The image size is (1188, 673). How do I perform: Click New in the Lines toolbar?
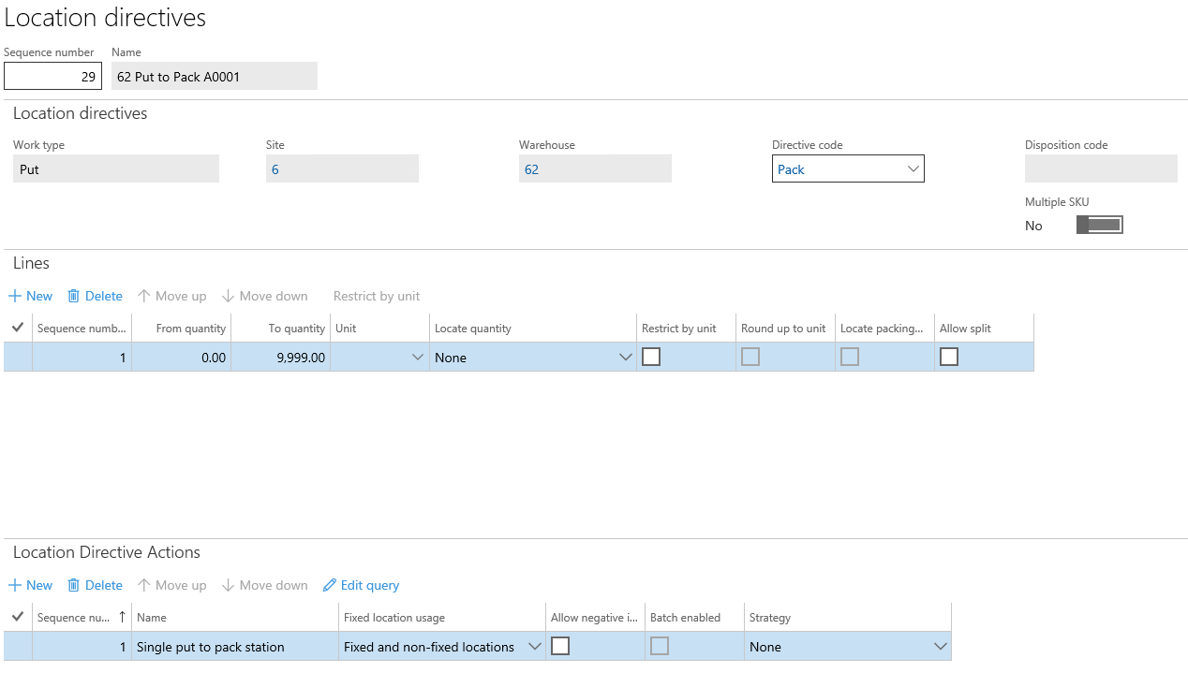[x=30, y=296]
